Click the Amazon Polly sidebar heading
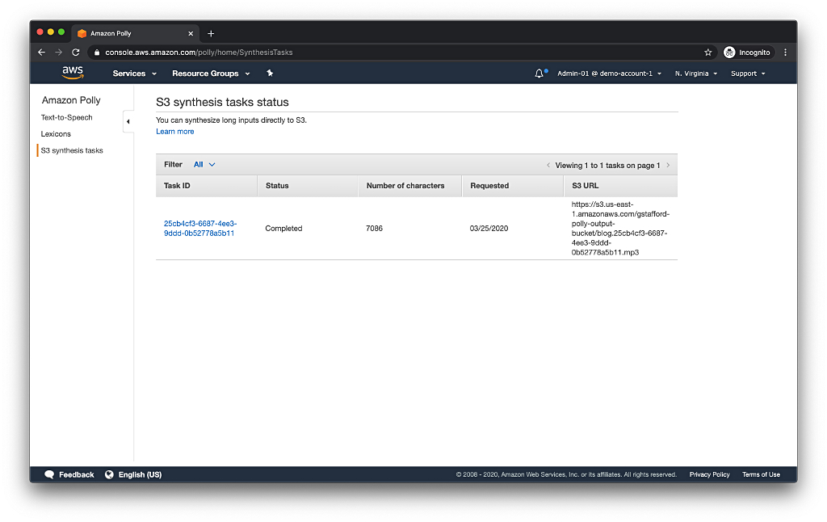 pyautogui.click(x=71, y=99)
